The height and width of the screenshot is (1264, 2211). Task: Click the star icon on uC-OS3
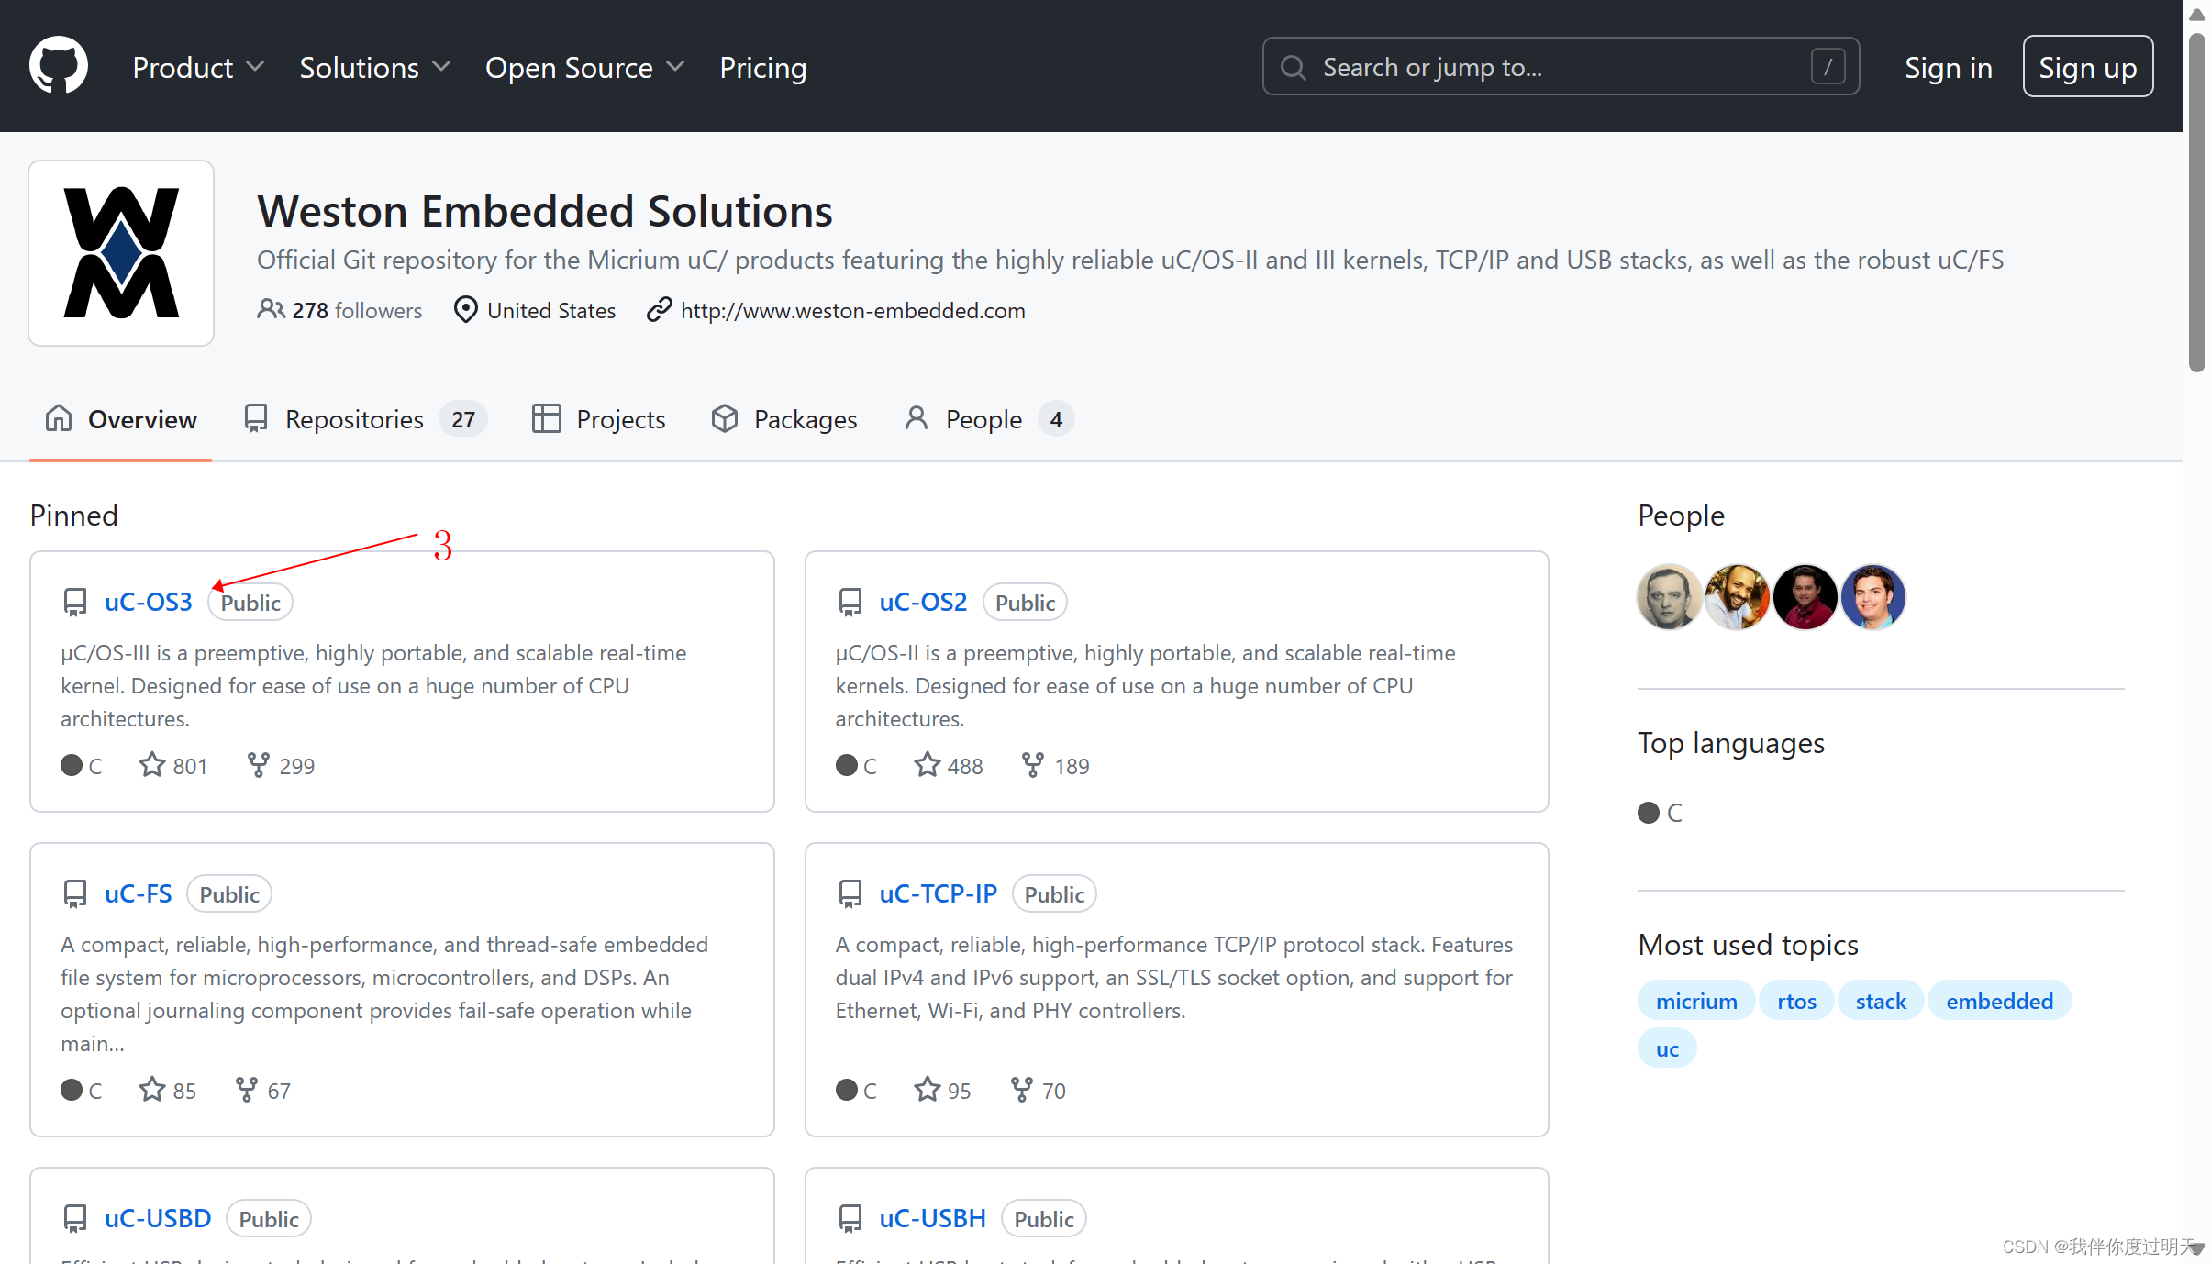(x=151, y=765)
